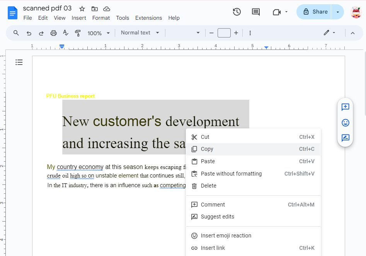This screenshot has width=366, height=256.
Task: Open the Normal text styles dropdown
Action: click(140, 33)
